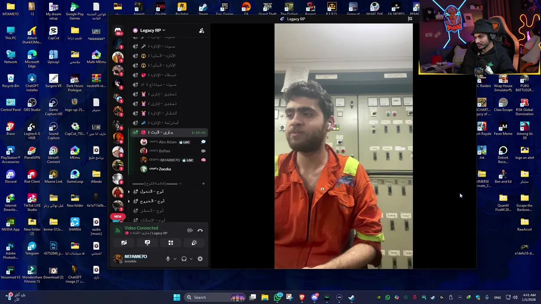Open Task View on the taskbar
Viewport: 541px width, 304px height.
pyautogui.click(x=253, y=297)
